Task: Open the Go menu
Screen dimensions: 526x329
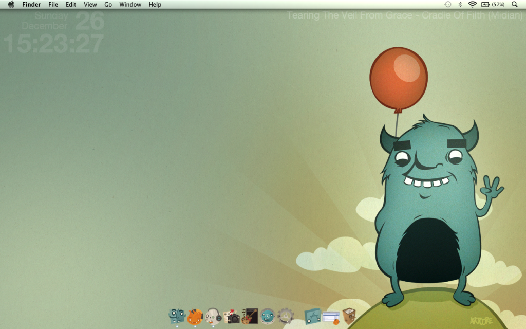Action: tap(108, 4)
